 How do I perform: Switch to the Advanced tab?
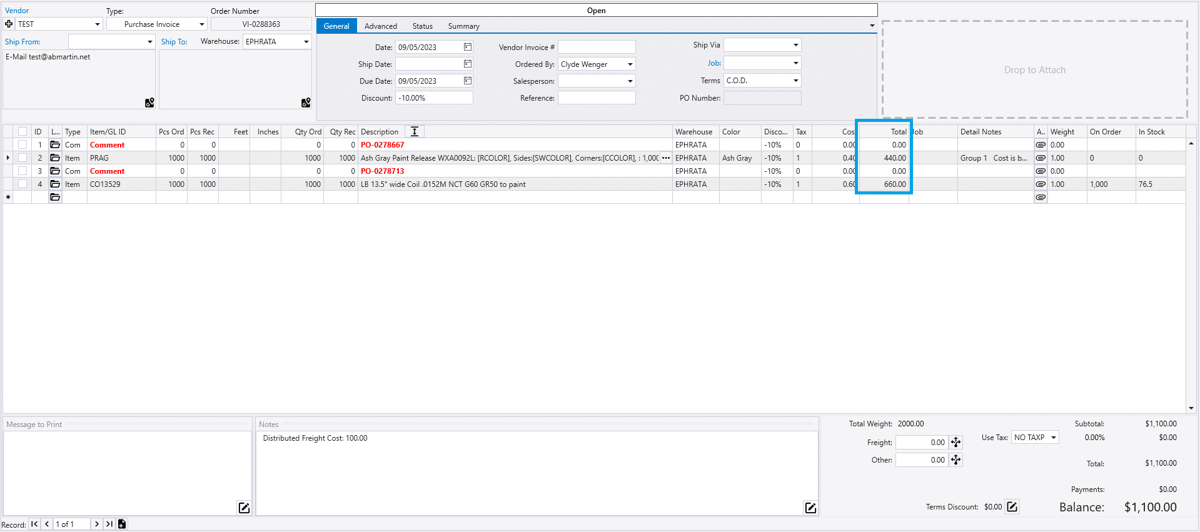tap(380, 26)
